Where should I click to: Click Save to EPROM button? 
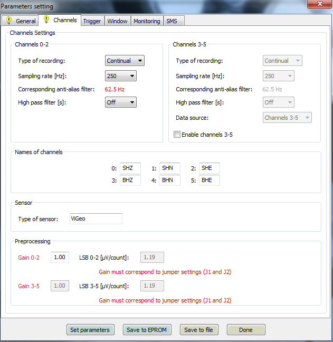tap(147, 329)
